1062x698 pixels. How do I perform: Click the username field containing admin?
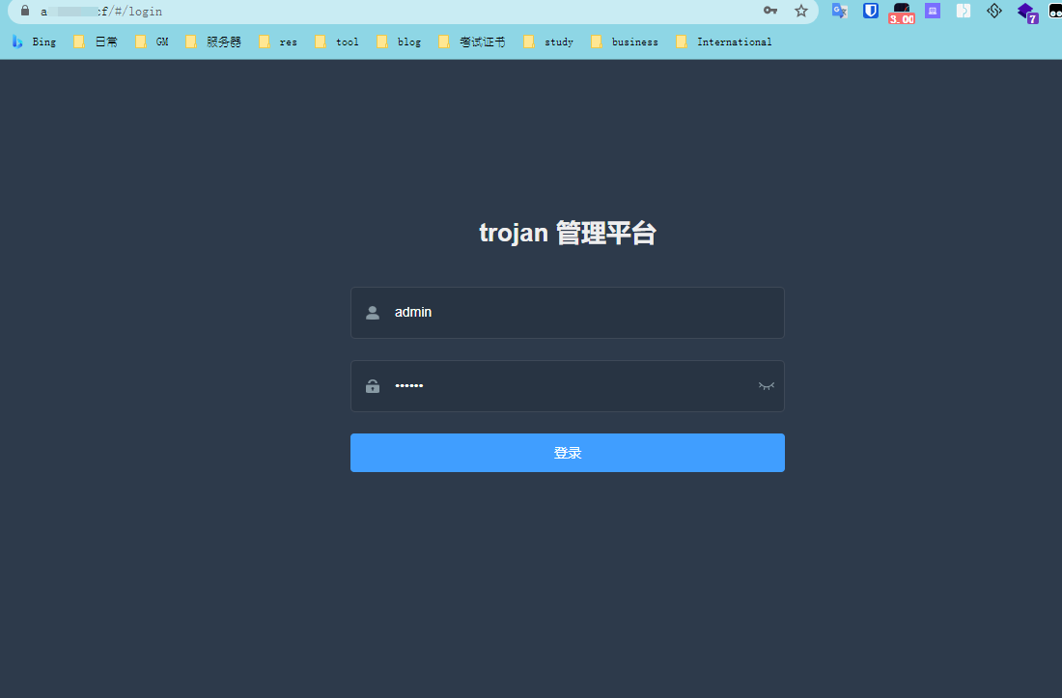click(x=579, y=313)
